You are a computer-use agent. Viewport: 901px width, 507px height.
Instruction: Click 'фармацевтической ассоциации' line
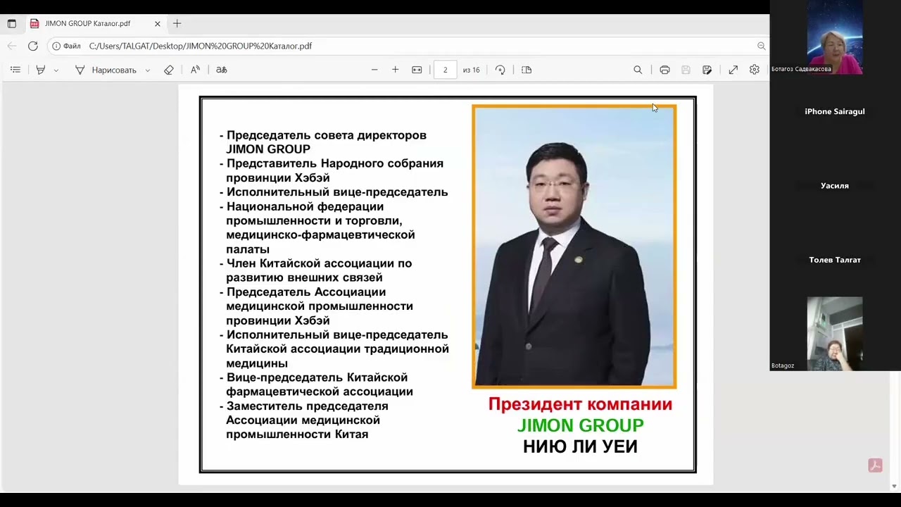(x=320, y=392)
